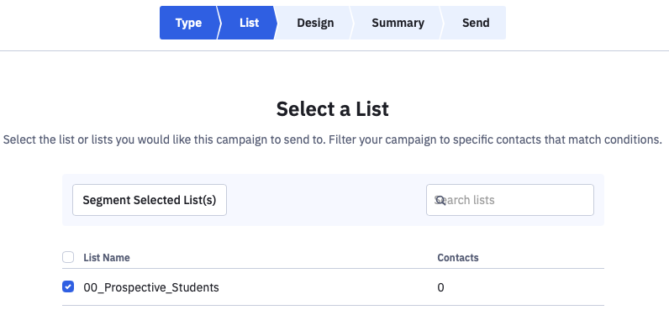Click the 00_Prospective_Students list name
Image resolution: width=669 pixels, height=310 pixels.
click(x=151, y=287)
